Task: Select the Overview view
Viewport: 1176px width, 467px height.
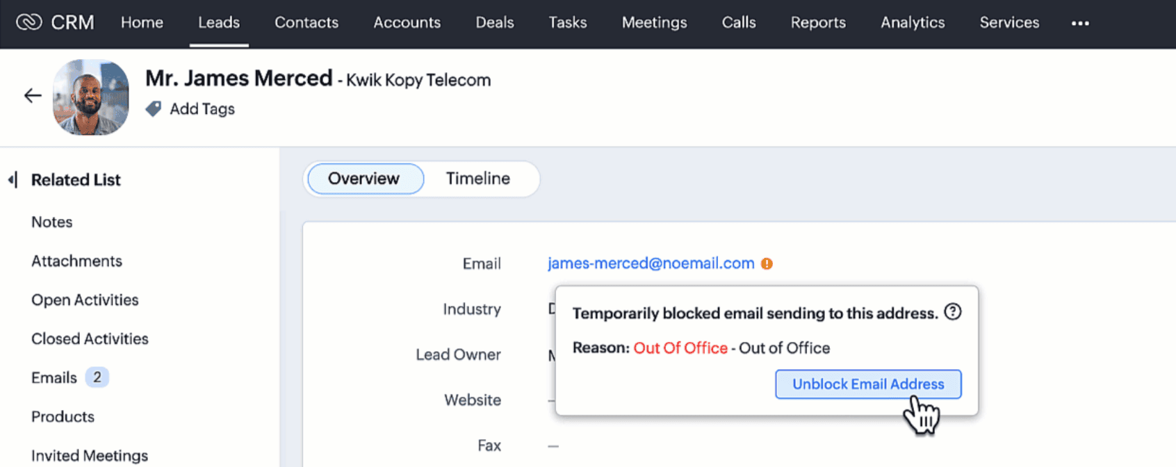Action: tap(364, 179)
